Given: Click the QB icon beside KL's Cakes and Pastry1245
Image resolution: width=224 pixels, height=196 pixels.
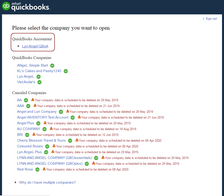Looking at the screenshot, I should [x=66, y=71].
